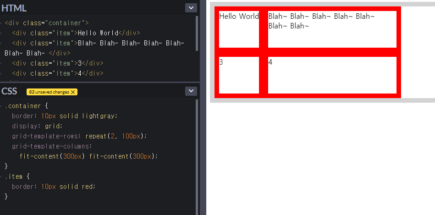Click the 'display: grid' line

pyautogui.click(x=38, y=126)
